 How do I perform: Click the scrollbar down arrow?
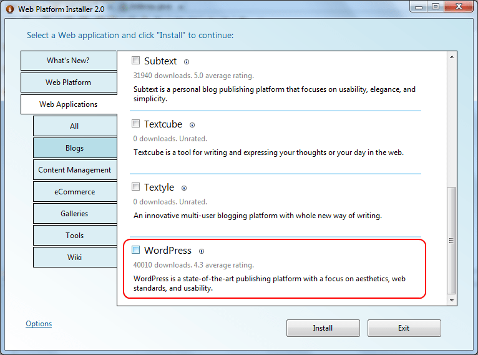[x=452, y=301]
